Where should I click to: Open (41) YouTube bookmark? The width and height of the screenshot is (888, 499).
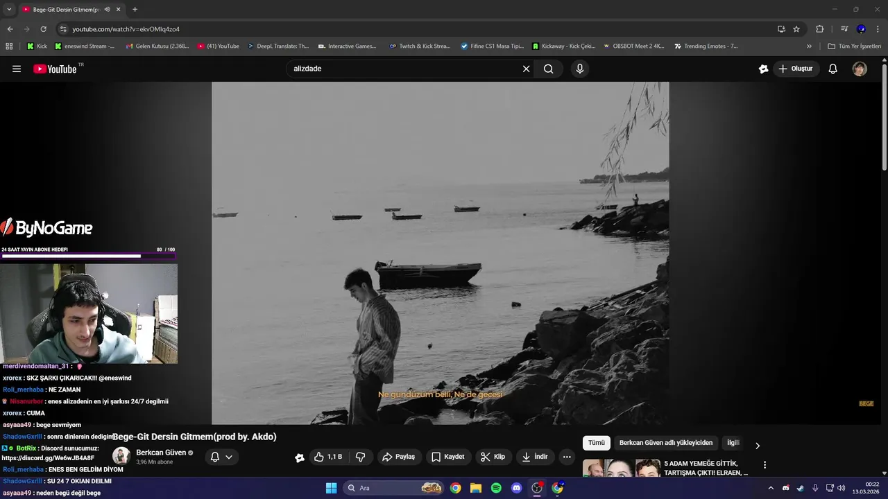(218, 46)
